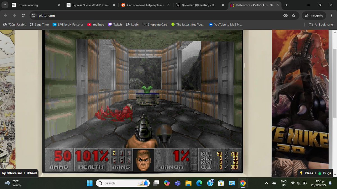Close the Pieter.com tab
Image resolution: width=337 pixels, height=189 pixels.
pyautogui.click(x=277, y=5)
